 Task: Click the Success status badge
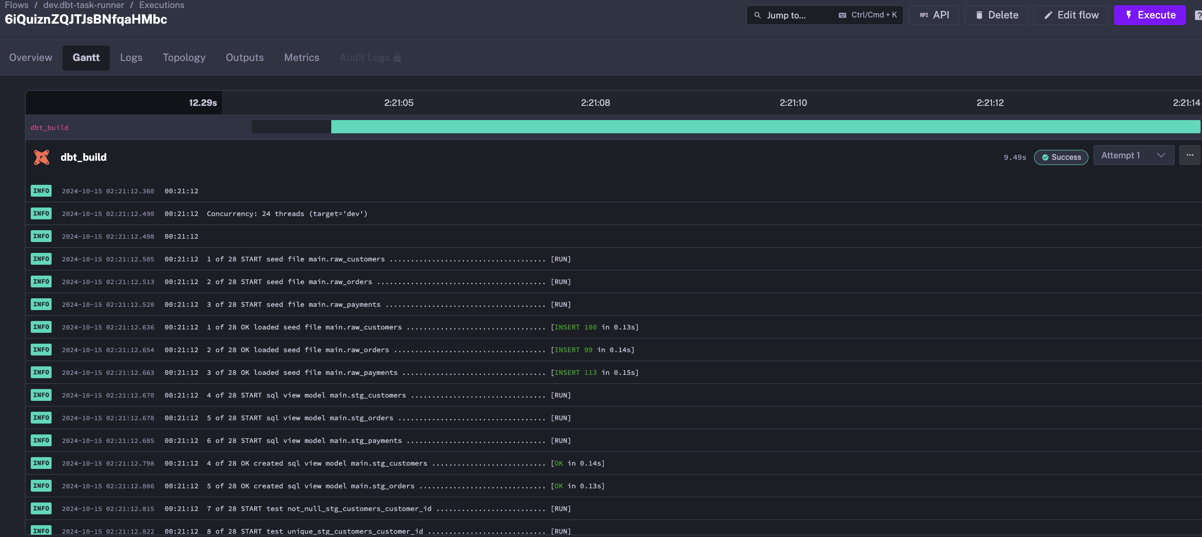(1061, 157)
